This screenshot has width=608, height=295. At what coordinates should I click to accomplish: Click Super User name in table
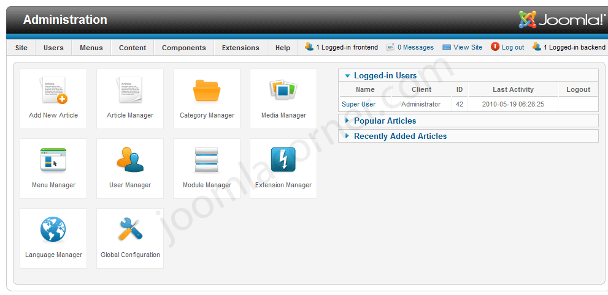click(358, 105)
